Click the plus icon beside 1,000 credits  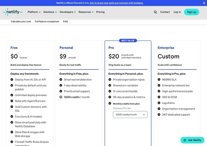[x=61, y=97]
